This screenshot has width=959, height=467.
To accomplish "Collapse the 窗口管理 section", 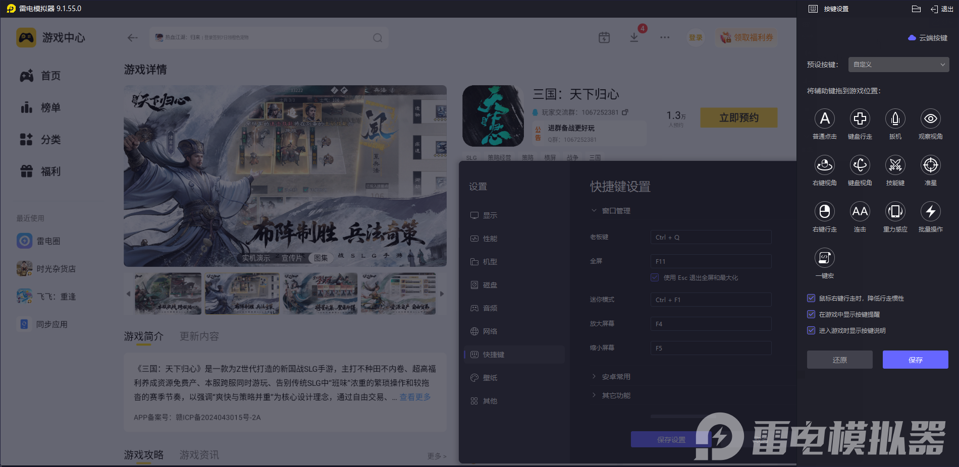I will (x=615, y=211).
